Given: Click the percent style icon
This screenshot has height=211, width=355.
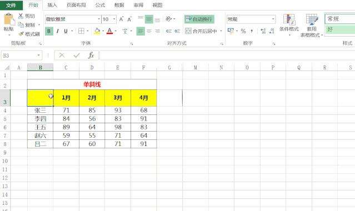Looking at the screenshot, I should (x=243, y=31).
